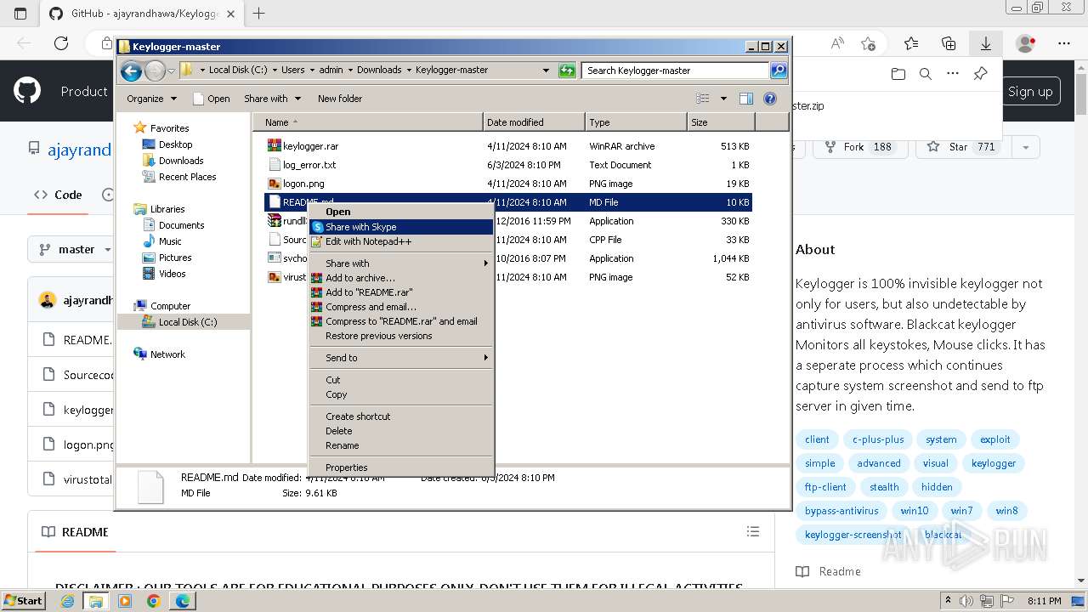The width and height of the screenshot is (1088, 612).
Task: Expand the Share with submenu in context menu
Action: click(x=401, y=263)
